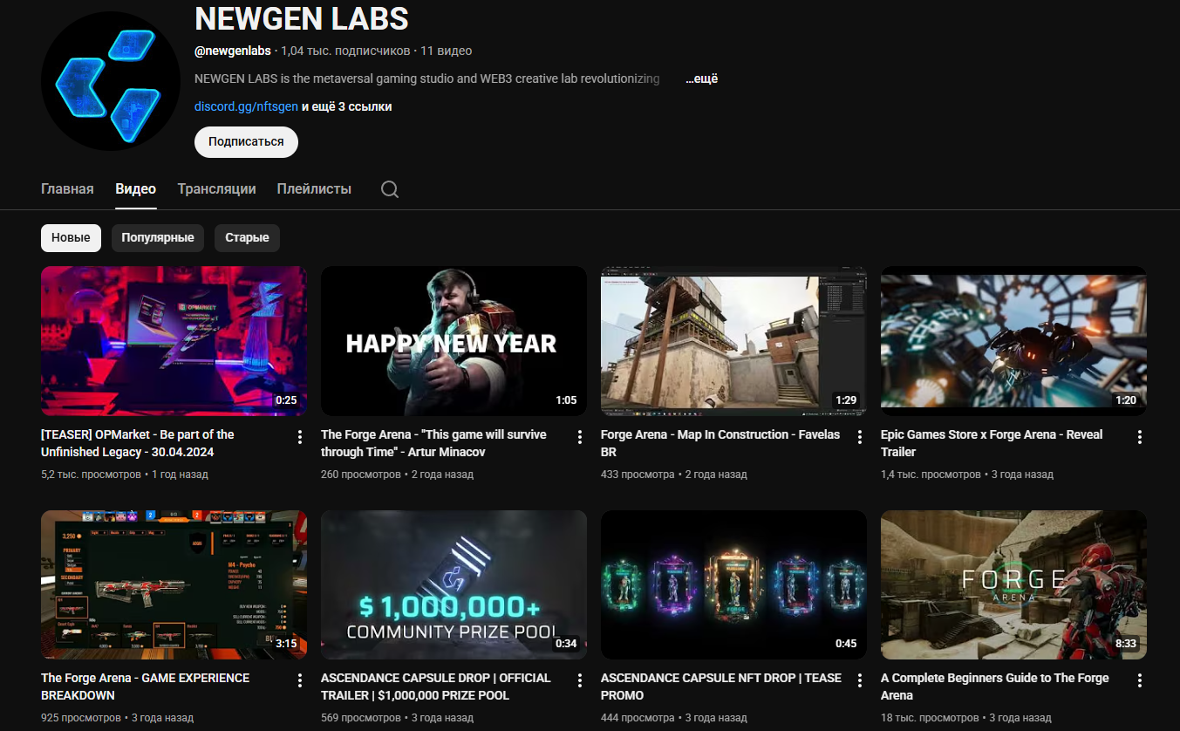1180x731 pixels.
Task: Open the 'Трансляции' tab
Action: (x=216, y=188)
